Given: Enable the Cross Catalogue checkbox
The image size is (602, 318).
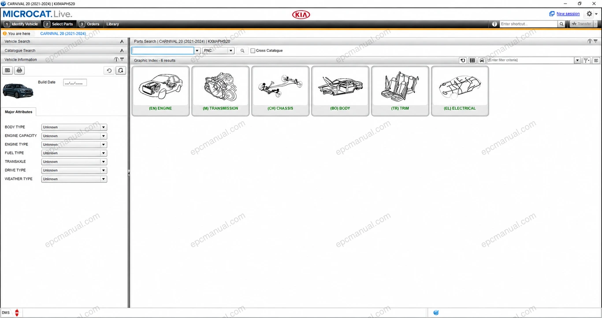Looking at the screenshot, I should [253, 51].
